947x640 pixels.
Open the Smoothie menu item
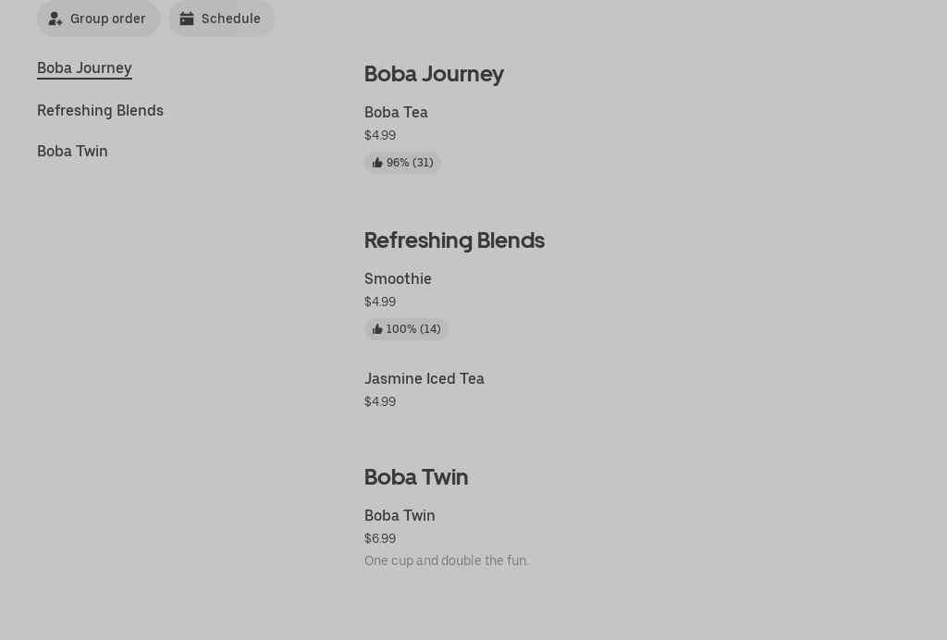398,278
